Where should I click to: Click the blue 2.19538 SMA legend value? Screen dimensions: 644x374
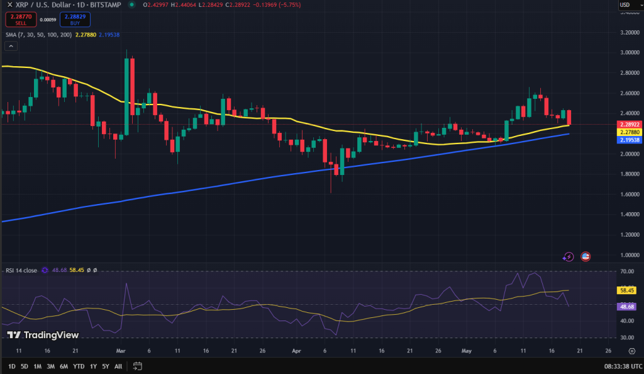point(109,35)
